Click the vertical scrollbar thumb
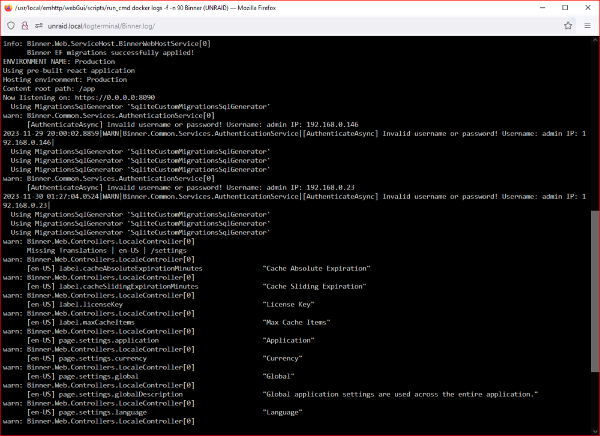Image resolution: width=600 pixels, height=436 pixels. (595, 291)
